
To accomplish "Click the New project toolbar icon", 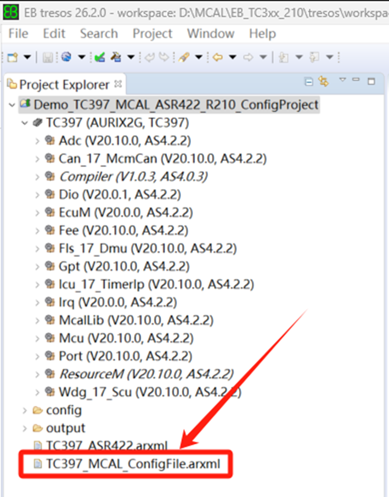I will [13, 57].
